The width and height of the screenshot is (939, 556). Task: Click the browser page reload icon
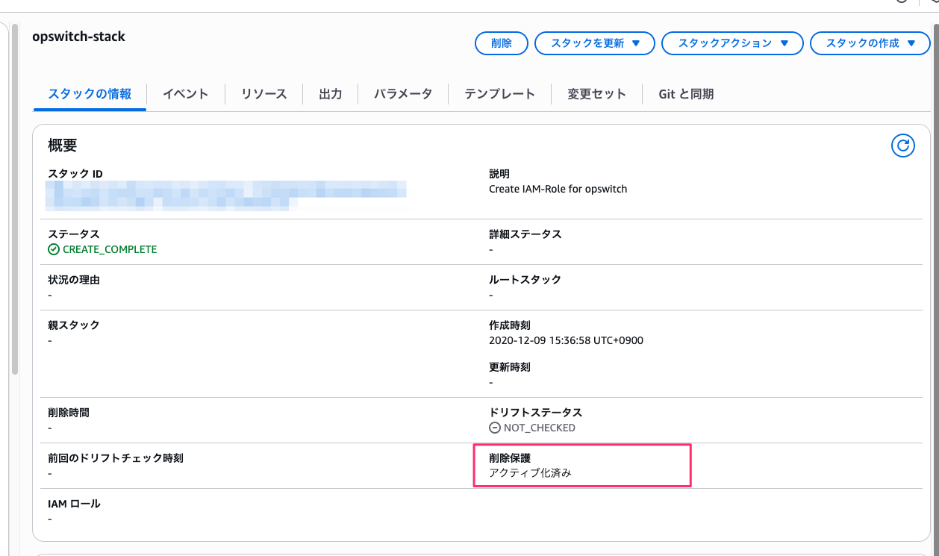tap(900, 1)
